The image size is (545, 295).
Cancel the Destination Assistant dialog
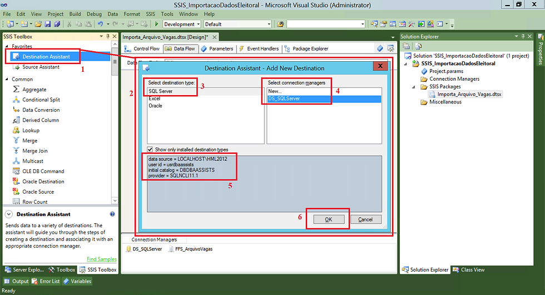[365, 219]
